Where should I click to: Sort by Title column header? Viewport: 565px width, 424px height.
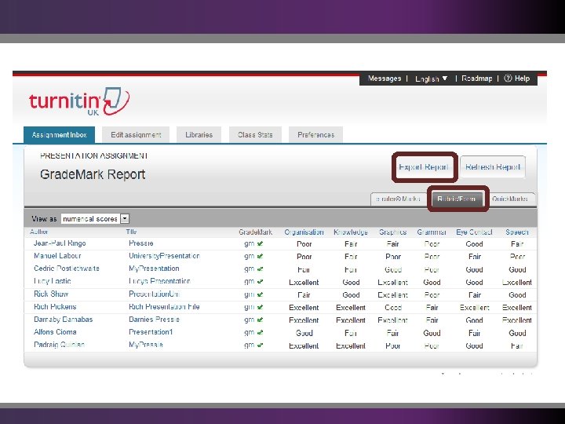131,232
